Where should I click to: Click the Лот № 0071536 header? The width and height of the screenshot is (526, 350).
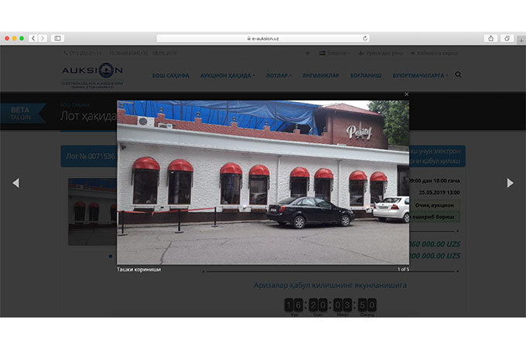coord(91,156)
